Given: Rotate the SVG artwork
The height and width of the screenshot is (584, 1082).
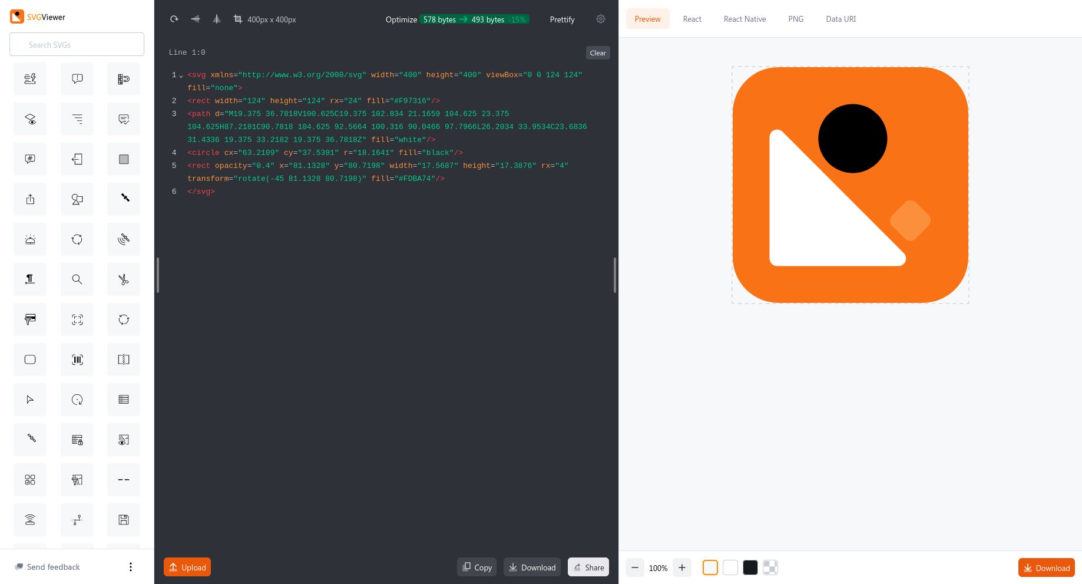Looking at the screenshot, I should click(174, 19).
